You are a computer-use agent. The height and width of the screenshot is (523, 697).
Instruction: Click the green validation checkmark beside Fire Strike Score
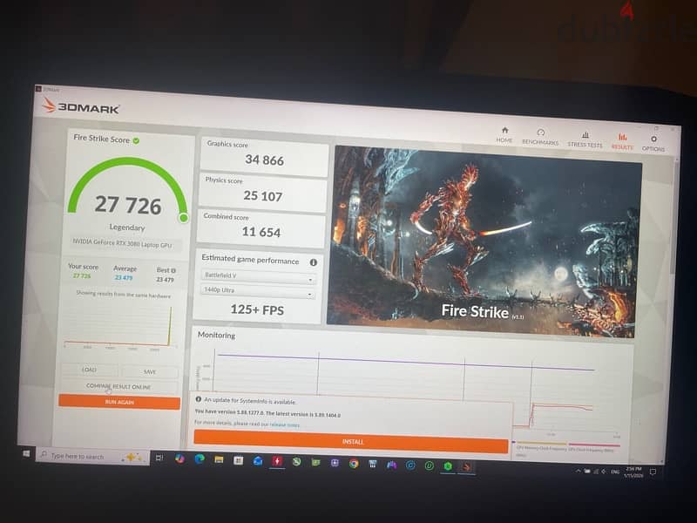(x=136, y=140)
